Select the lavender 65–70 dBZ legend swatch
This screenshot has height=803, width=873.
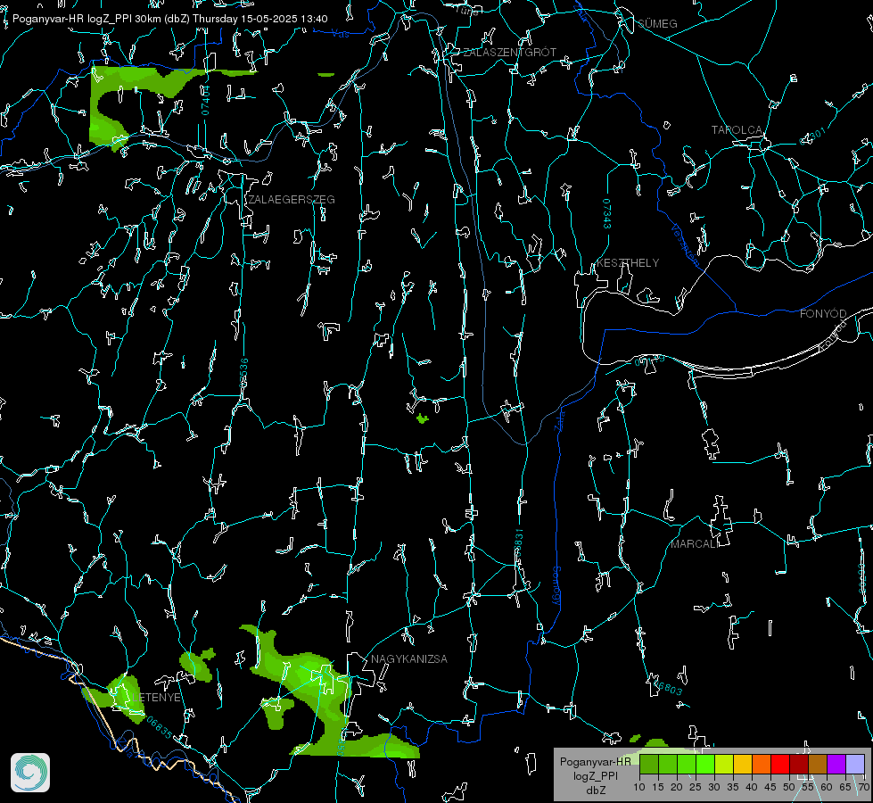[854, 764]
